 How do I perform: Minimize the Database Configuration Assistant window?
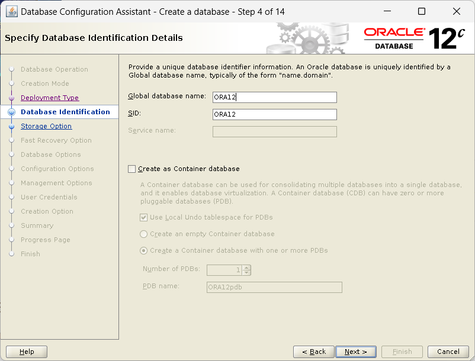click(387, 11)
